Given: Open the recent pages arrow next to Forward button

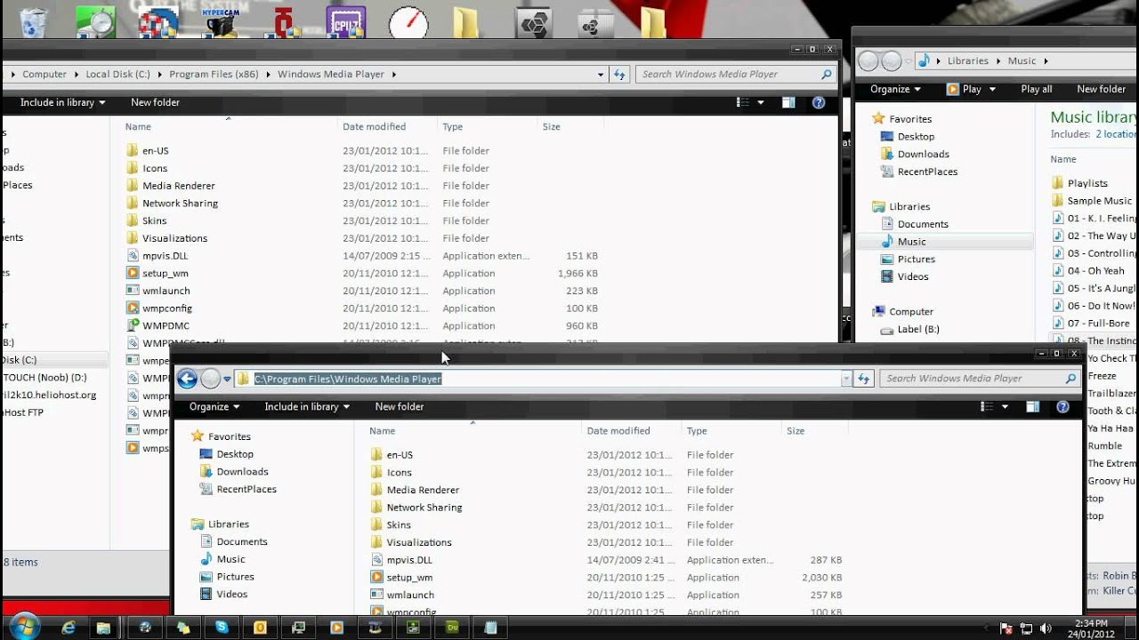Looking at the screenshot, I should point(227,380).
